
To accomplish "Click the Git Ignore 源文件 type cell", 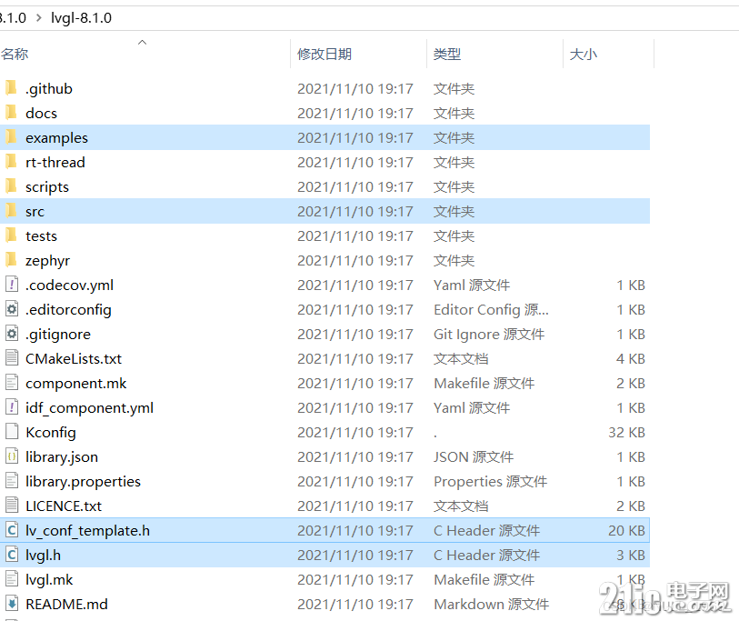I will point(489,334).
